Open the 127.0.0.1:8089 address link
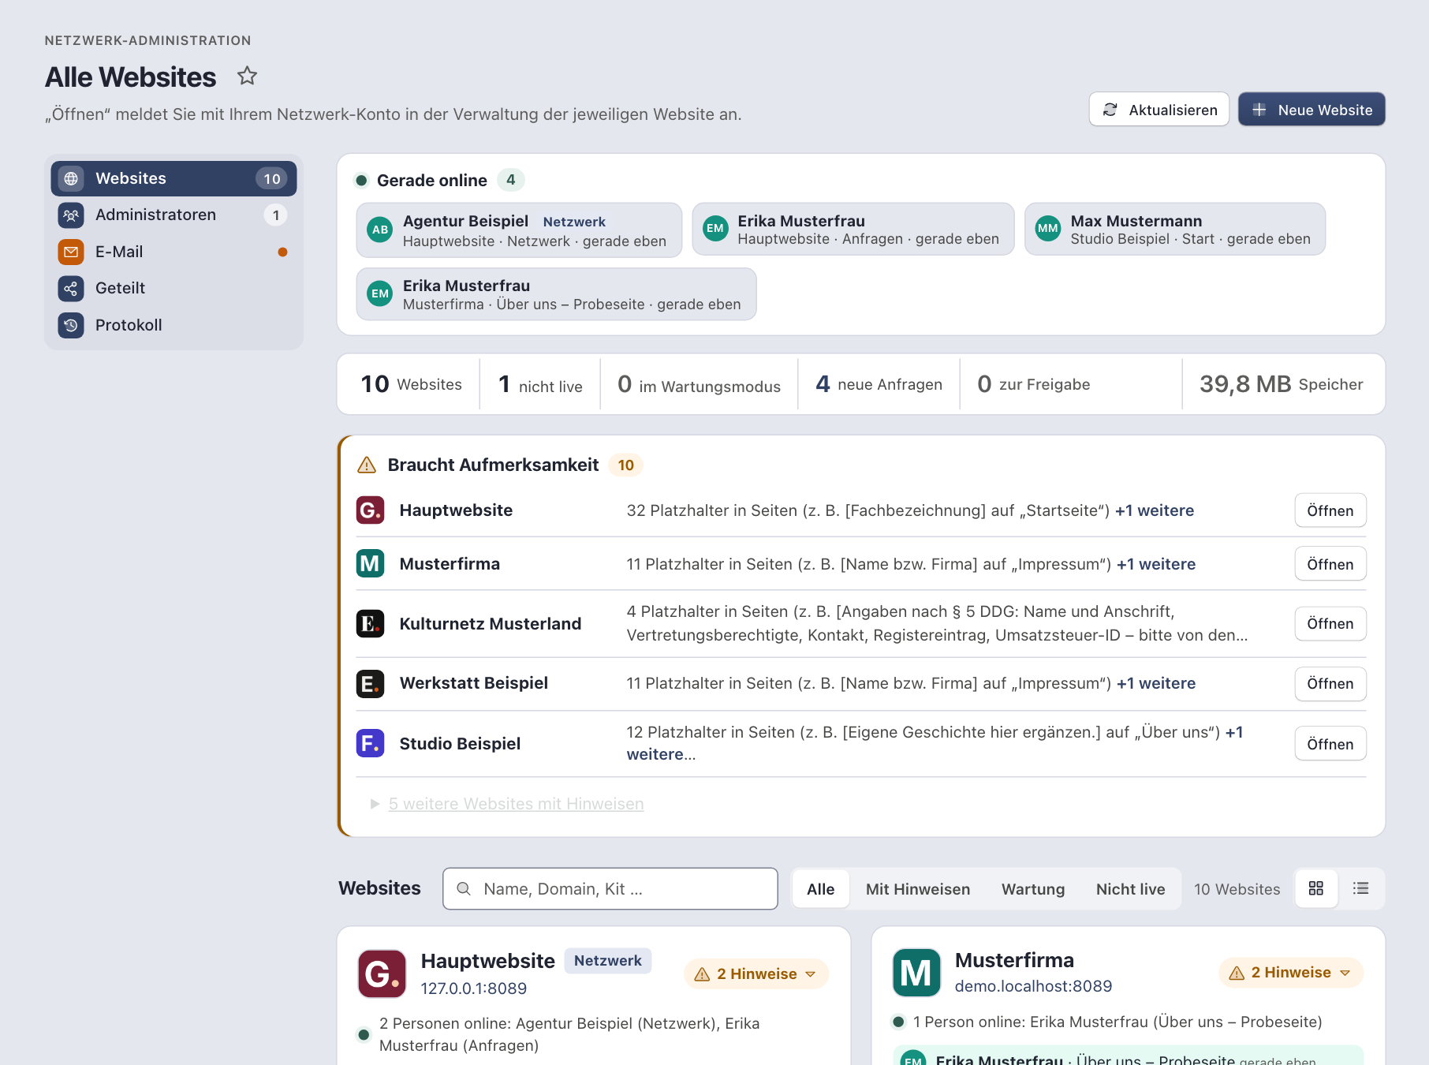The width and height of the screenshot is (1429, 1065). 473,988
